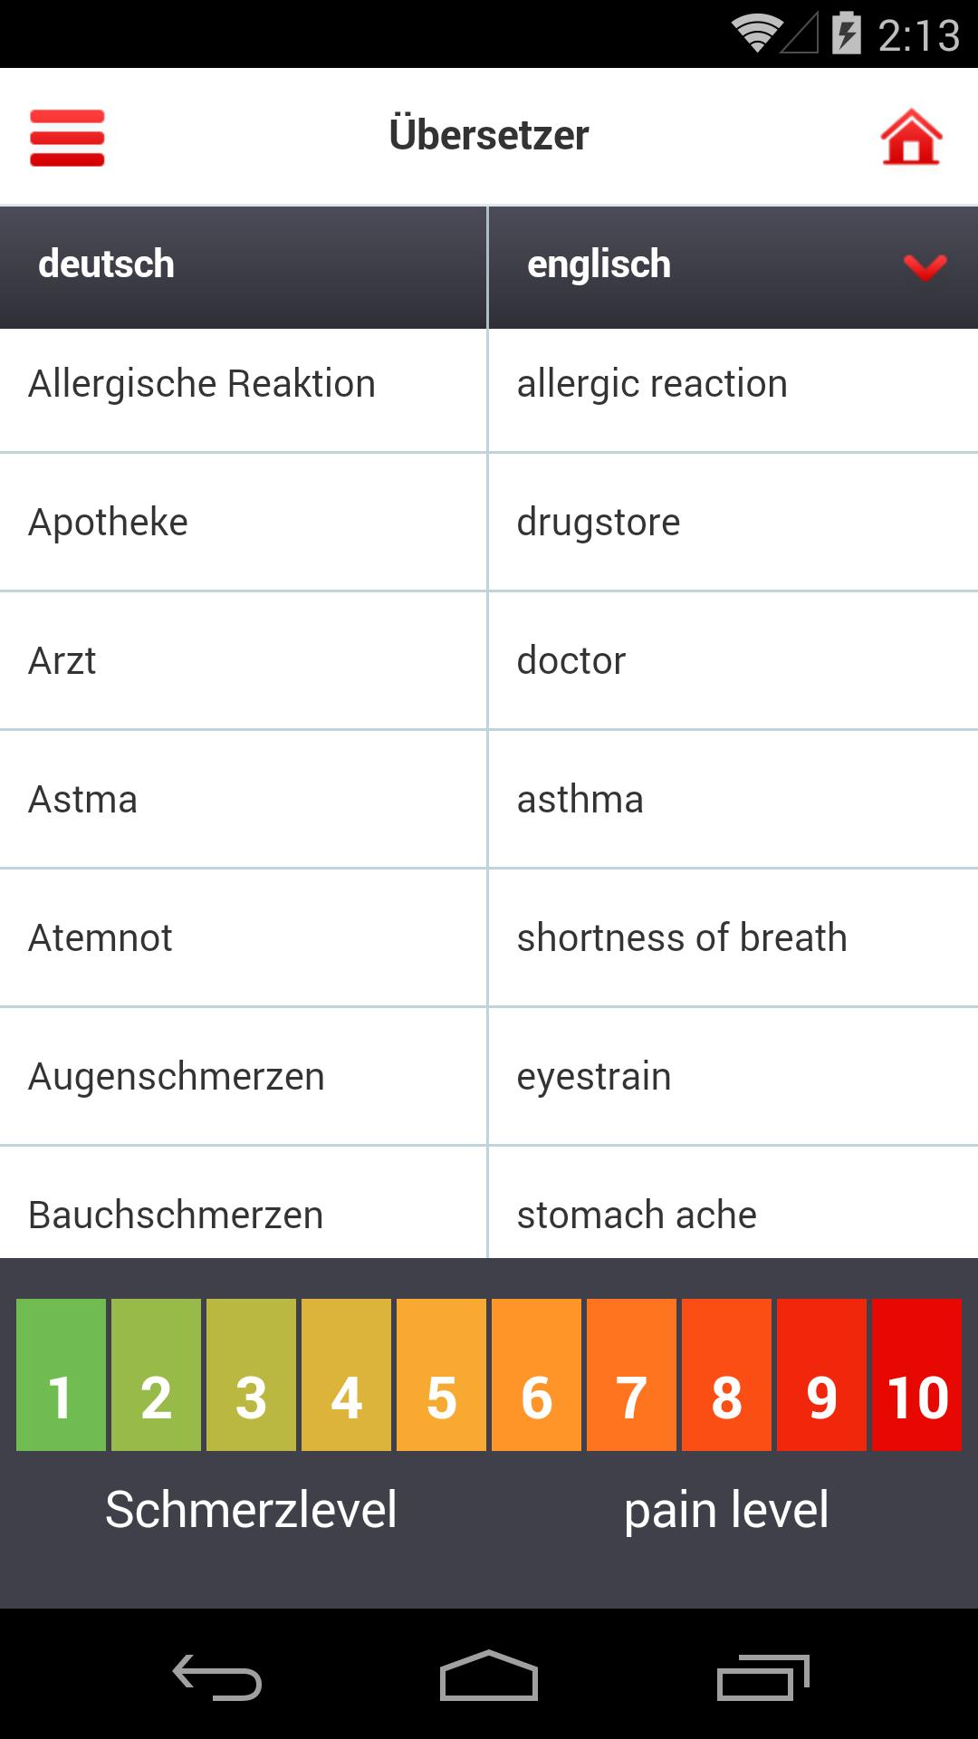This screenshot has height=1739, width=978.
Task: Choose pain level 10 red swatch
Action: 916,1375
